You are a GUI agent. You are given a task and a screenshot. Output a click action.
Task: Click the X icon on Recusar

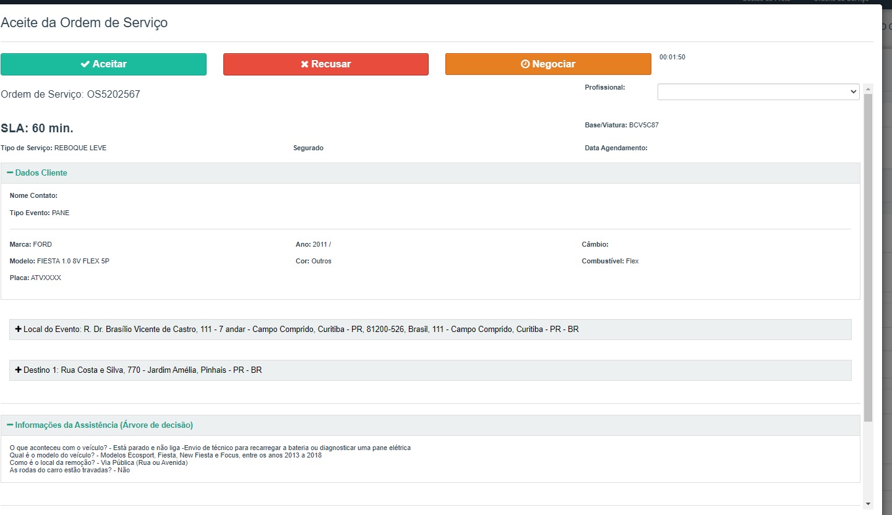point(304,64)
